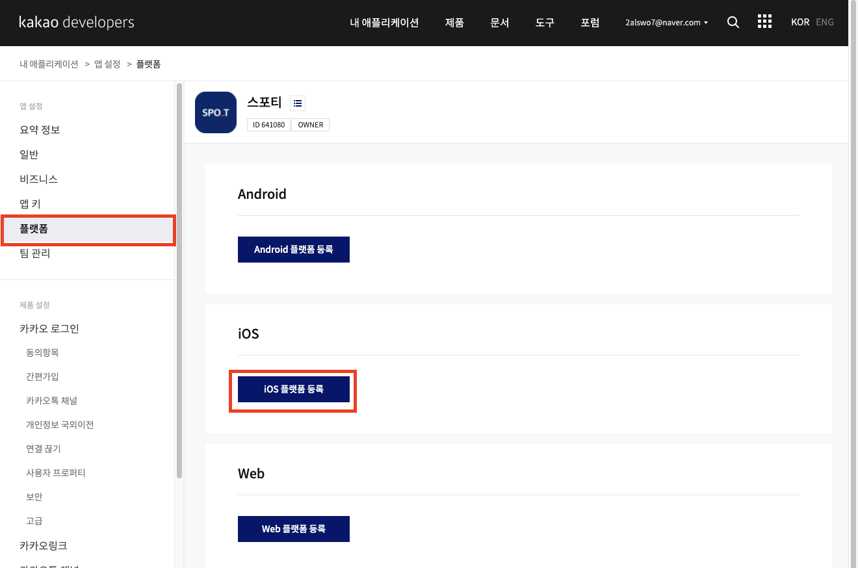Click the Web section heading

point(251,474)
